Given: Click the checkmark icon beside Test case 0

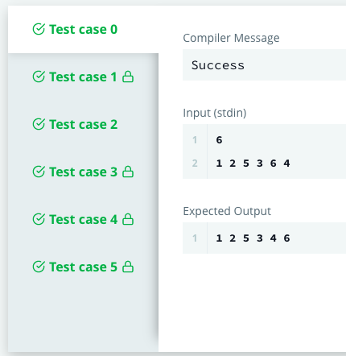Looking at the screenshot, I should click(39, 29).
